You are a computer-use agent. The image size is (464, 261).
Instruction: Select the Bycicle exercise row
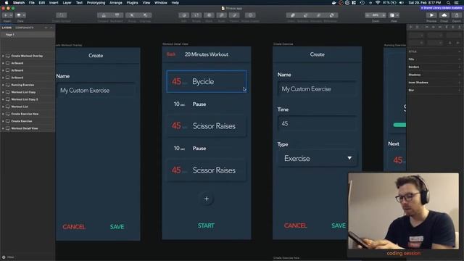click(206, 81)
